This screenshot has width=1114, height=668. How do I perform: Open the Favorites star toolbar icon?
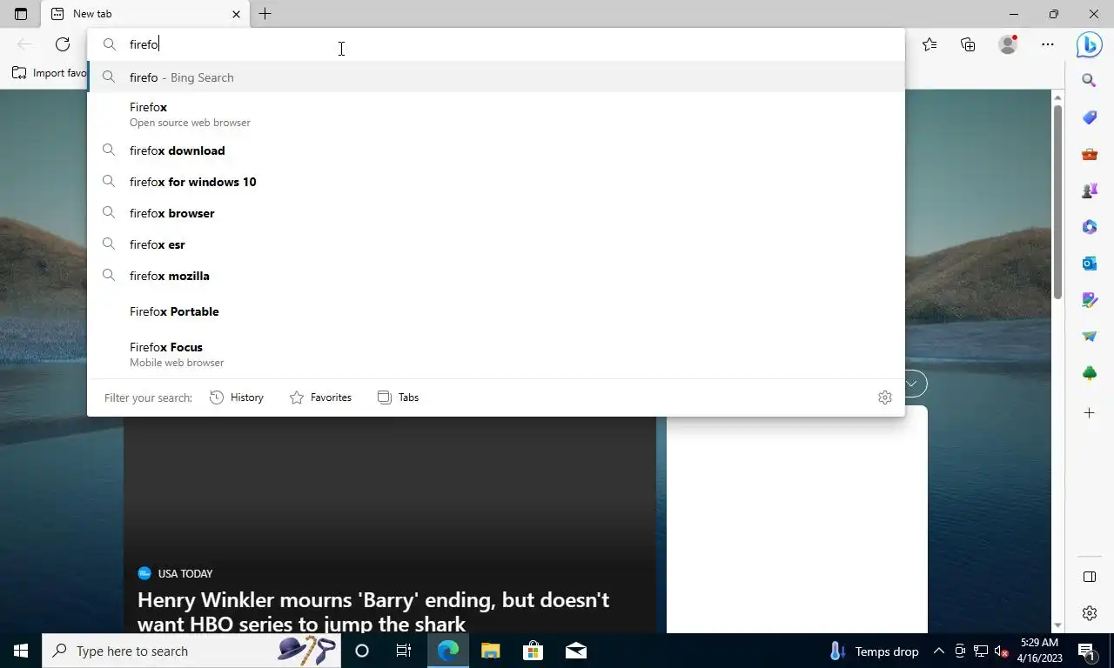(929, 44)
